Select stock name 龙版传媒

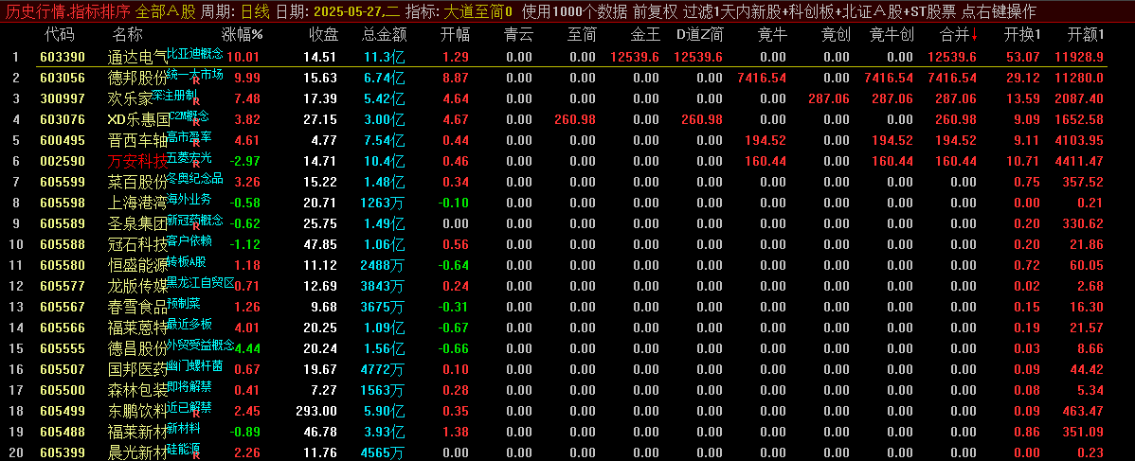136,287
